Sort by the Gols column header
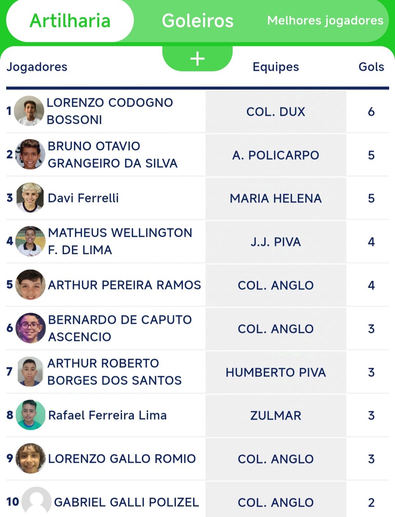The width and height of the screenshot is (395, 517). tap(371, 67)
